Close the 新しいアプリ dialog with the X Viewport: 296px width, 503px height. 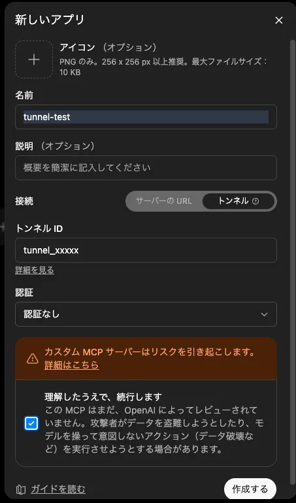coord(278,20)
